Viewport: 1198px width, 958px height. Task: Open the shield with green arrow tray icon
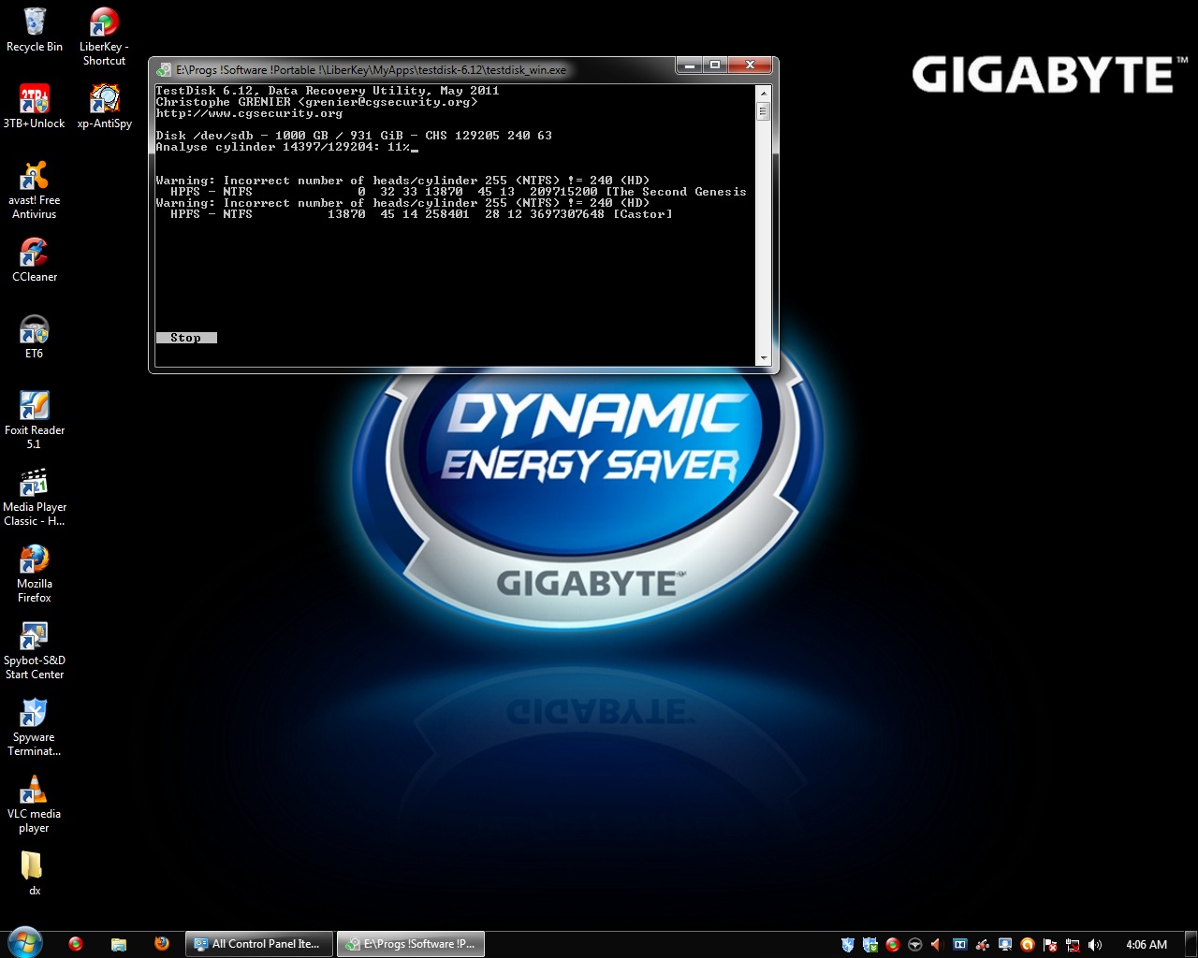(x=870, y=945)
